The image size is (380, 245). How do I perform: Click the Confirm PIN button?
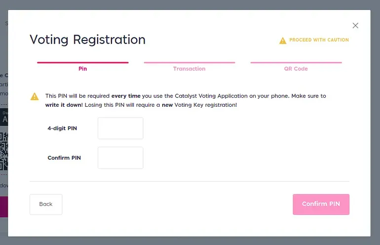[x=321, y=204]
